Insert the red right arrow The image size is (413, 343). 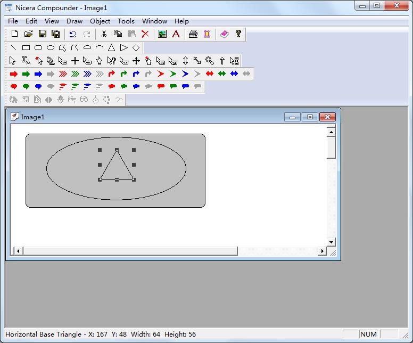tap(14, 74)
